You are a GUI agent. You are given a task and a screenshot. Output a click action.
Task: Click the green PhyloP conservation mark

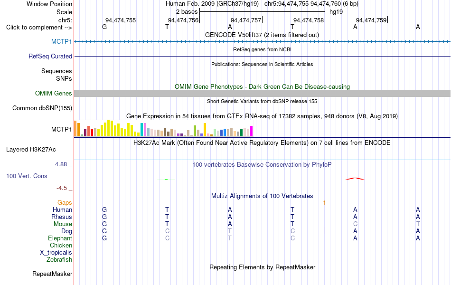tap(166, 180)
